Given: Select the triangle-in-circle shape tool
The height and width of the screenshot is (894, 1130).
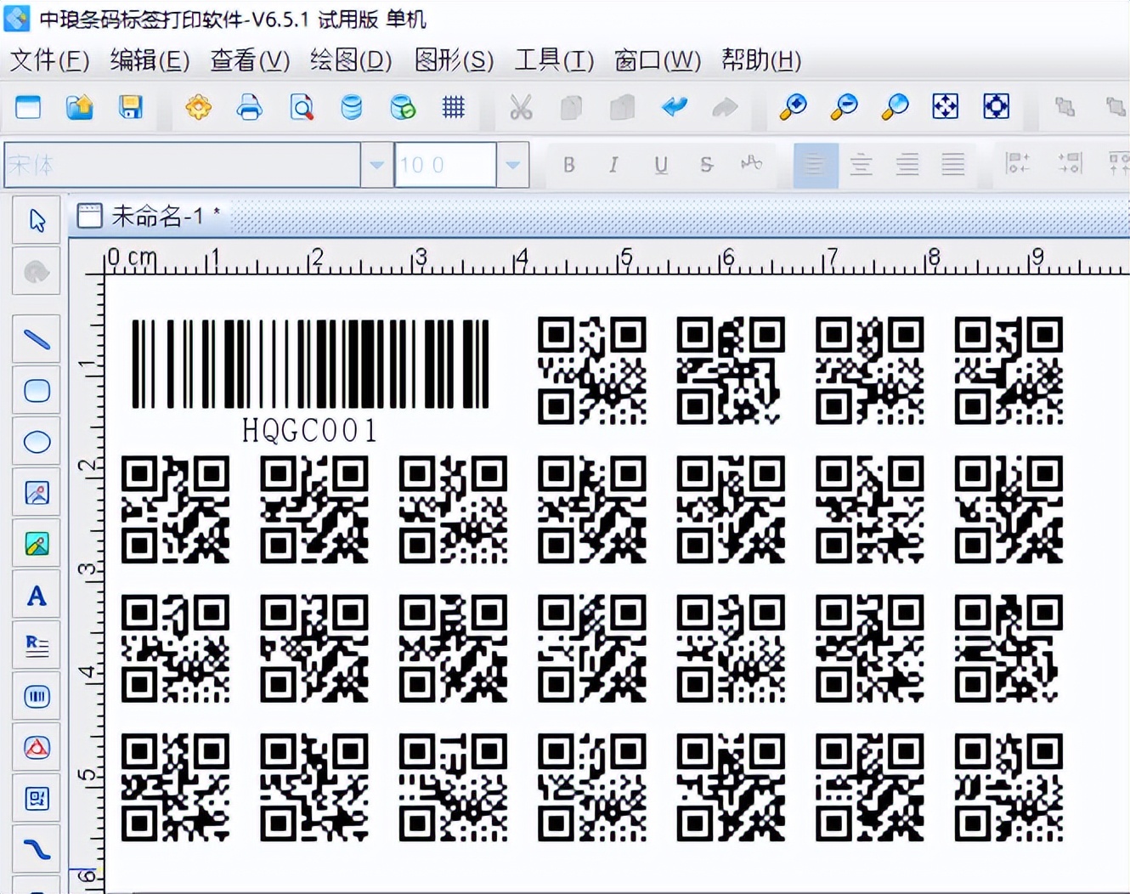Looking at the screenshot, I should pos(37,748).
